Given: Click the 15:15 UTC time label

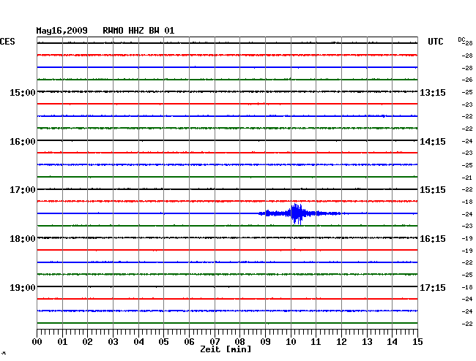Looking at the screenshot, I should pos(433,190).
